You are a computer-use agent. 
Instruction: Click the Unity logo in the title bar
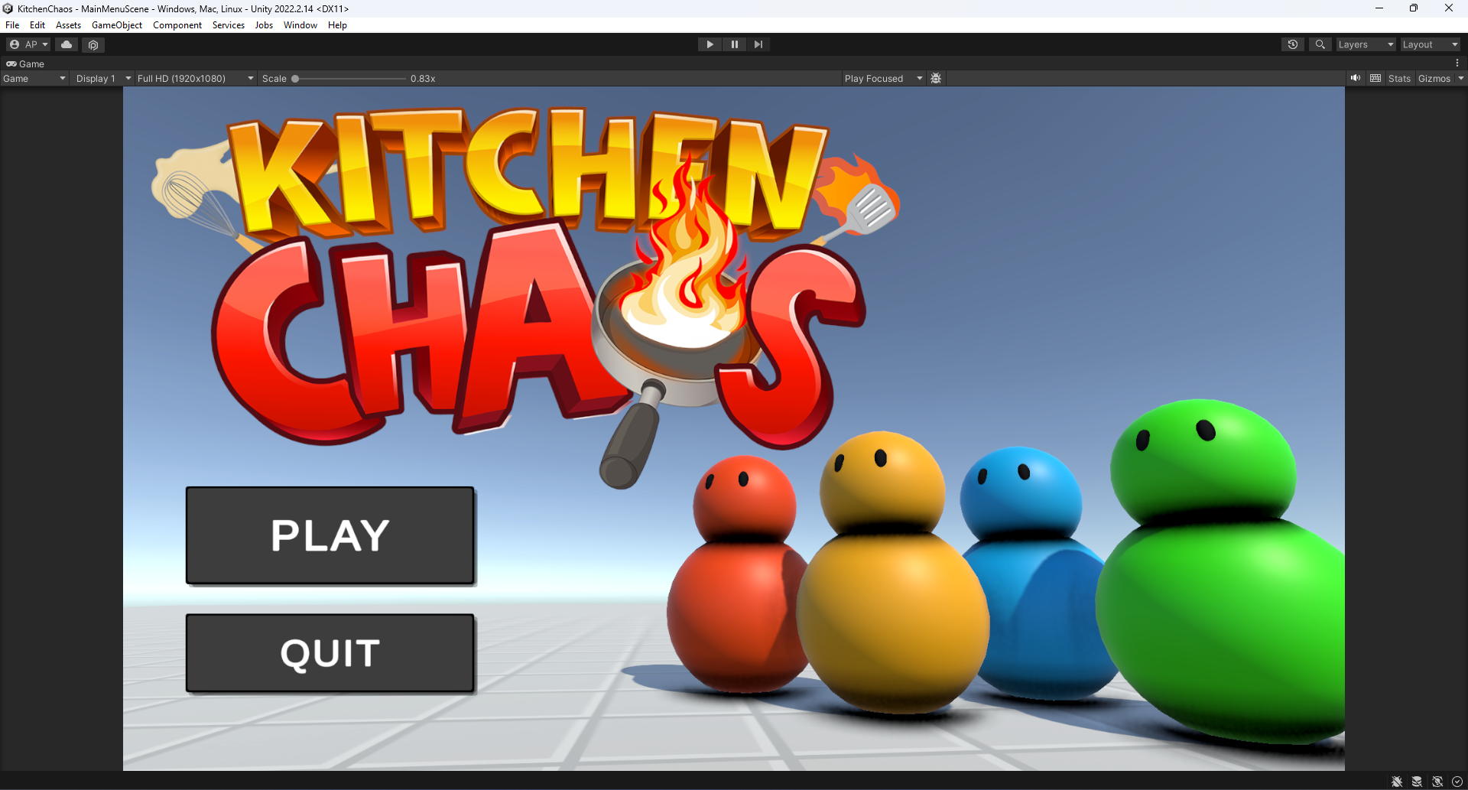8,8
